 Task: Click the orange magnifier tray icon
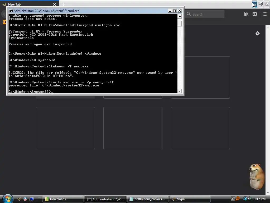pos(238,199)
